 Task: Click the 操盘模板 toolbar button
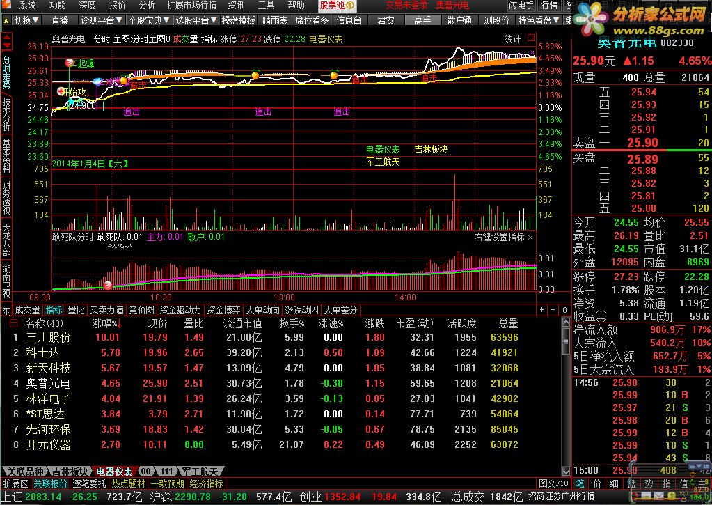click(x=239, y=20)
